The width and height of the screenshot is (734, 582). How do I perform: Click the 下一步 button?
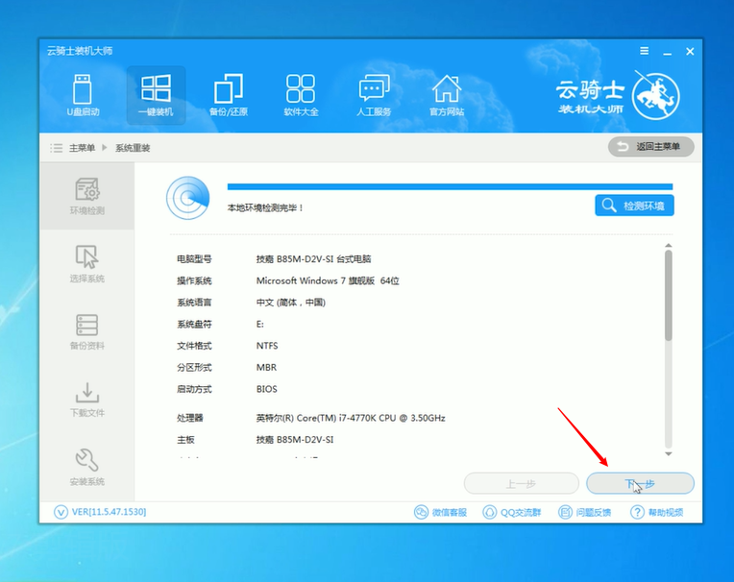tap(640, 483)
